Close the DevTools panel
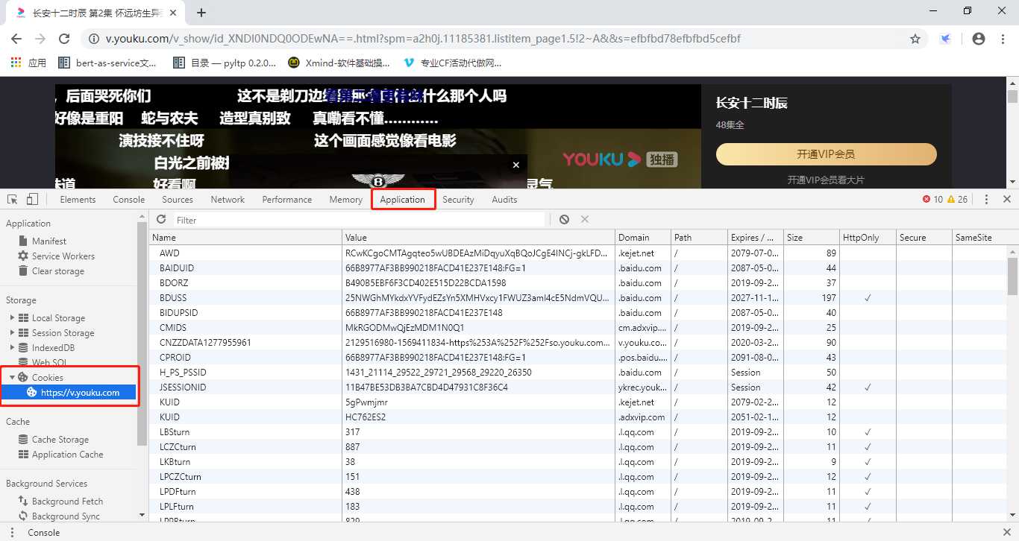 (1007, 200)
